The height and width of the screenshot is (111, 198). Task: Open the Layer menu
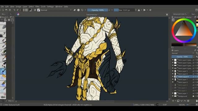pyautogui.click(x=25, y=6)
